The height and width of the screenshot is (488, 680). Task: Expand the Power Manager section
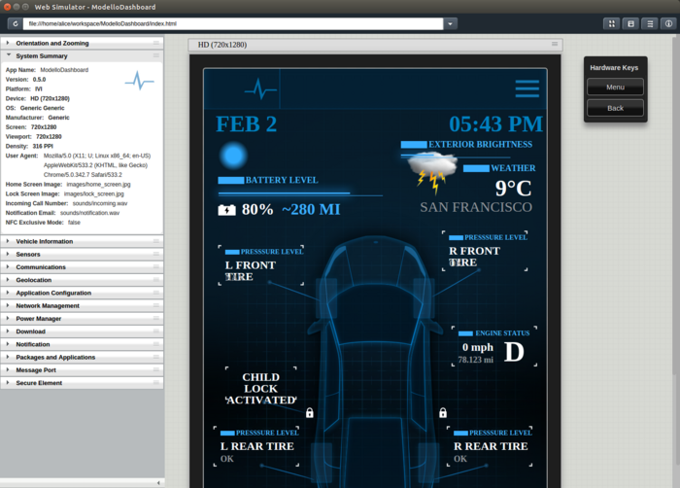click(82, 319)
